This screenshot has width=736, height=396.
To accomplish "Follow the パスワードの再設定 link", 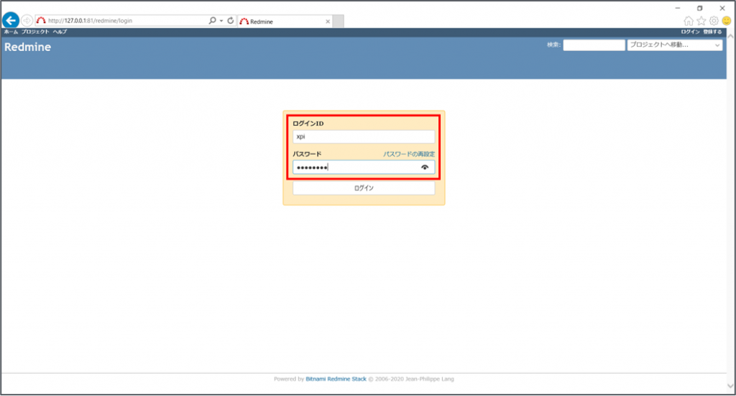I will click(408, 155).
